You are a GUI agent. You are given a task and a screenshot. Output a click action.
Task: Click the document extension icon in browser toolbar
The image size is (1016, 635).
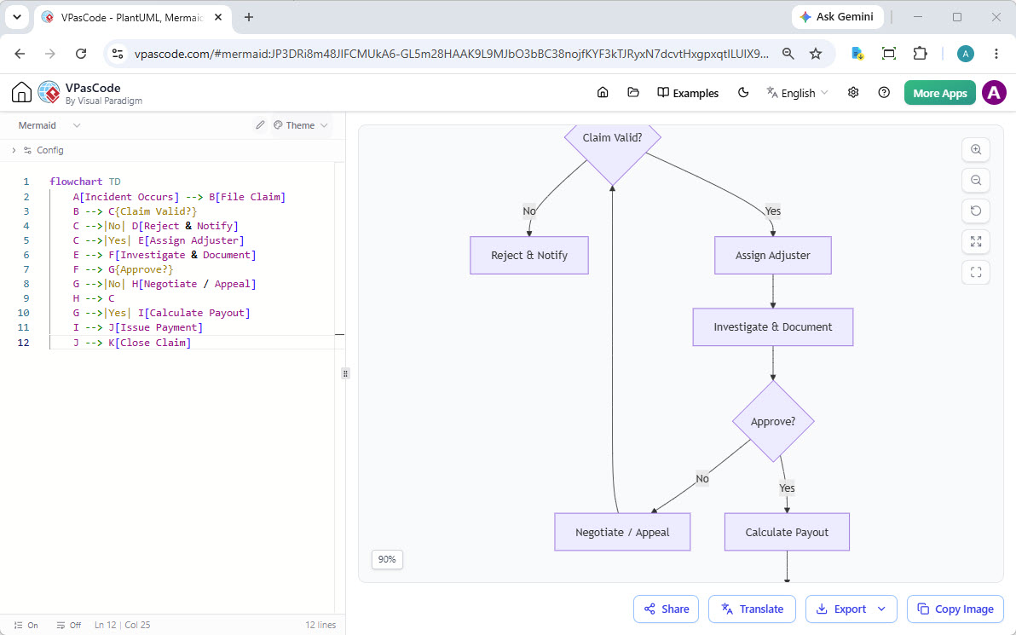(x=858, y=54)
